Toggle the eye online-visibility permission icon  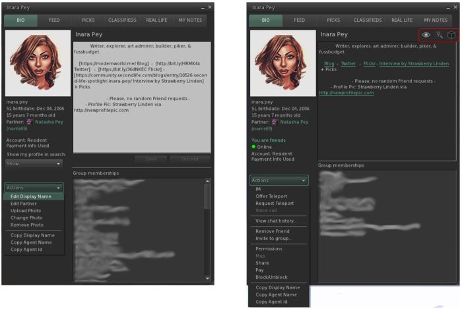tap(426, 35)
